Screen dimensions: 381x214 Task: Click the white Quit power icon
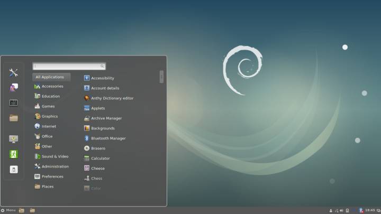[14, 170]
